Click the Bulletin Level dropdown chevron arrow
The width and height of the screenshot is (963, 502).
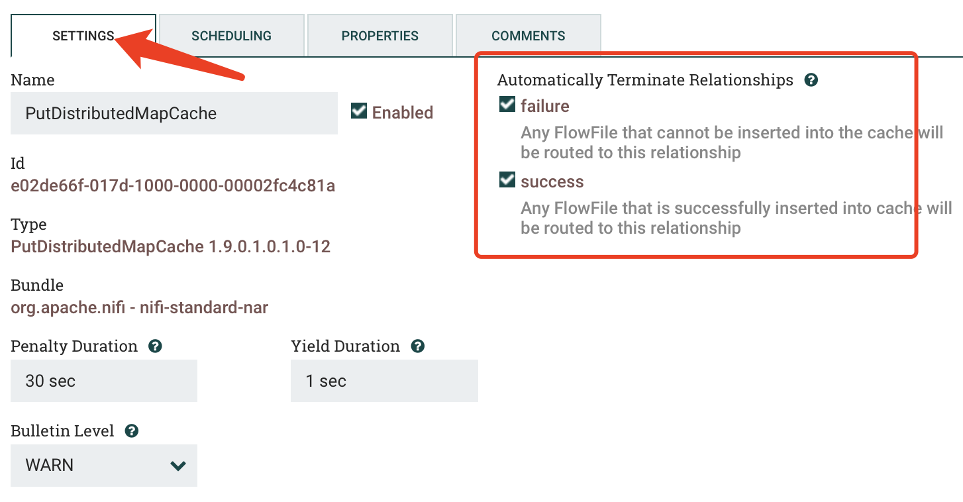[x=177, y=466]
